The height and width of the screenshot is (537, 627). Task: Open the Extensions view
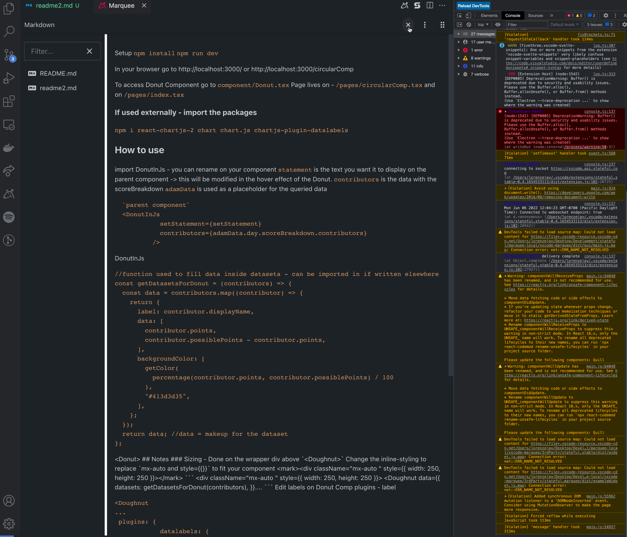pyautogui.click(x=9, y=101)
